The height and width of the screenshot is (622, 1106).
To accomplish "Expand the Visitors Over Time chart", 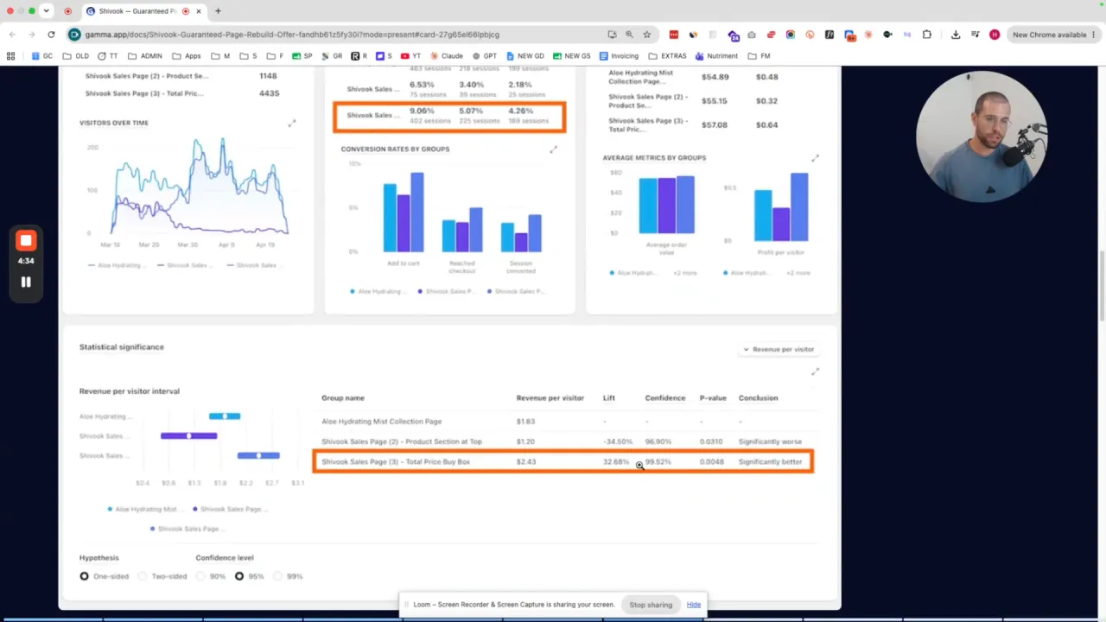I will (292, 124).
